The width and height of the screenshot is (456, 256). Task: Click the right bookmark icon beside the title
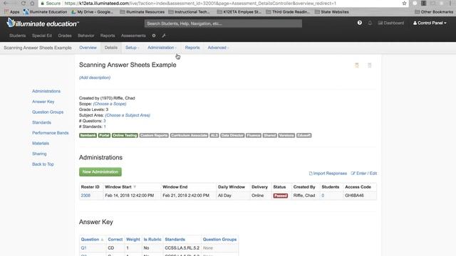pyautogui.click(x=370, y=65)
